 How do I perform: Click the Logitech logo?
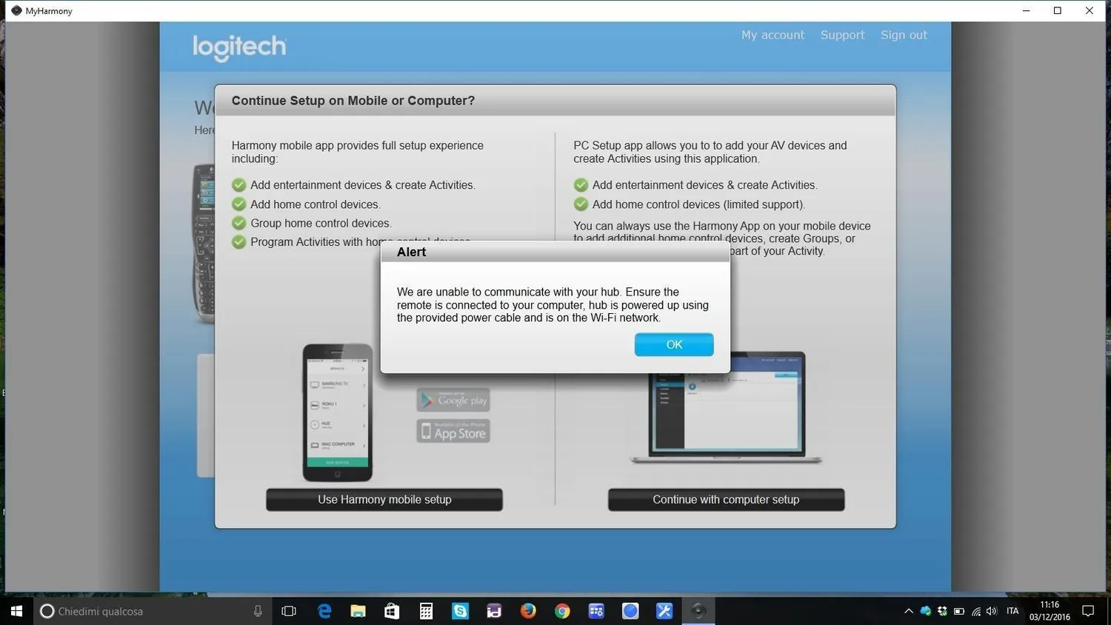(239, 47)
